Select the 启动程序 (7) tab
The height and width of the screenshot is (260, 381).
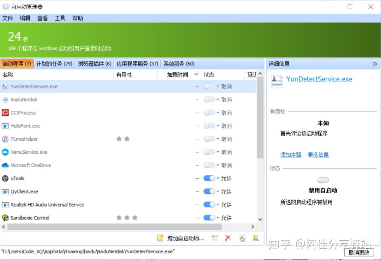[x=17, y=64]
